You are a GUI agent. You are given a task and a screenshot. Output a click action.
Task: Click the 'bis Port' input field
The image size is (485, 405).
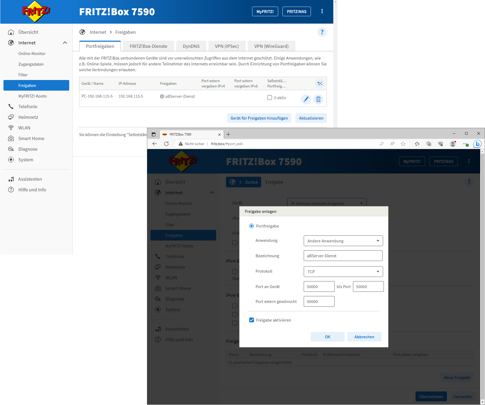(368, 287)
